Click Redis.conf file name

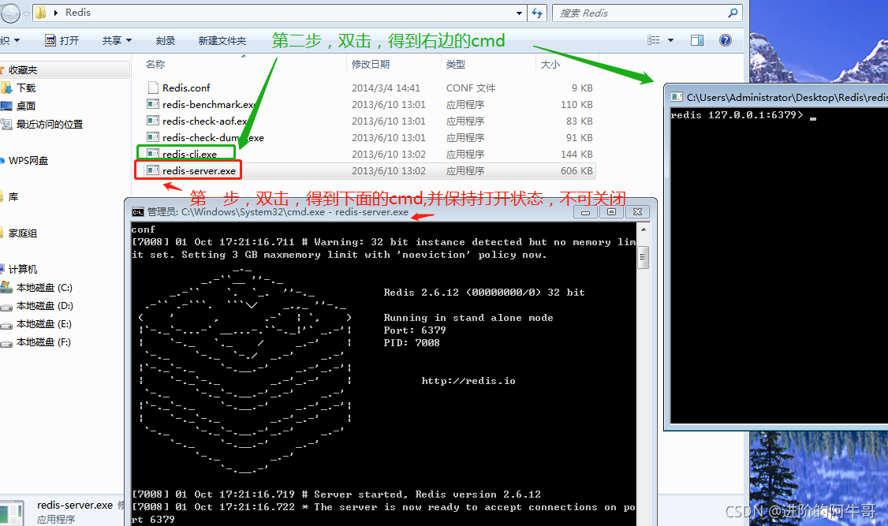[186, 88]
